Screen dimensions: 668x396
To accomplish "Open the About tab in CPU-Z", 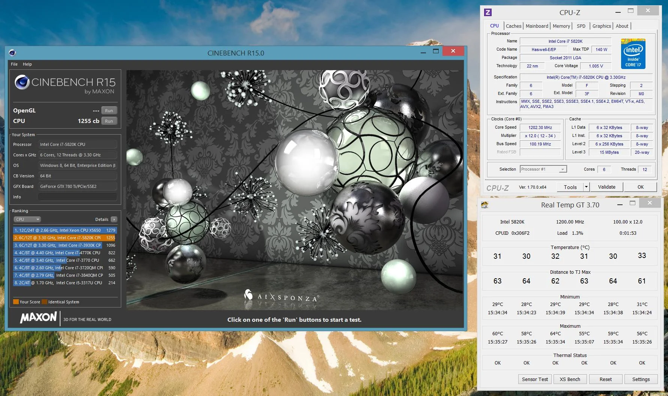I will [x=622, y=26].
